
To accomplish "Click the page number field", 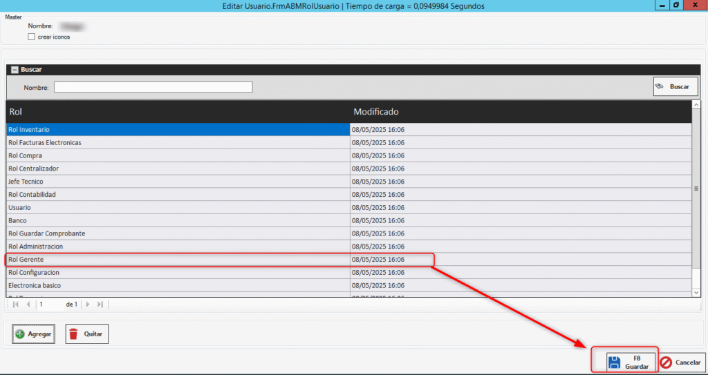I will (x=50, y=304).
